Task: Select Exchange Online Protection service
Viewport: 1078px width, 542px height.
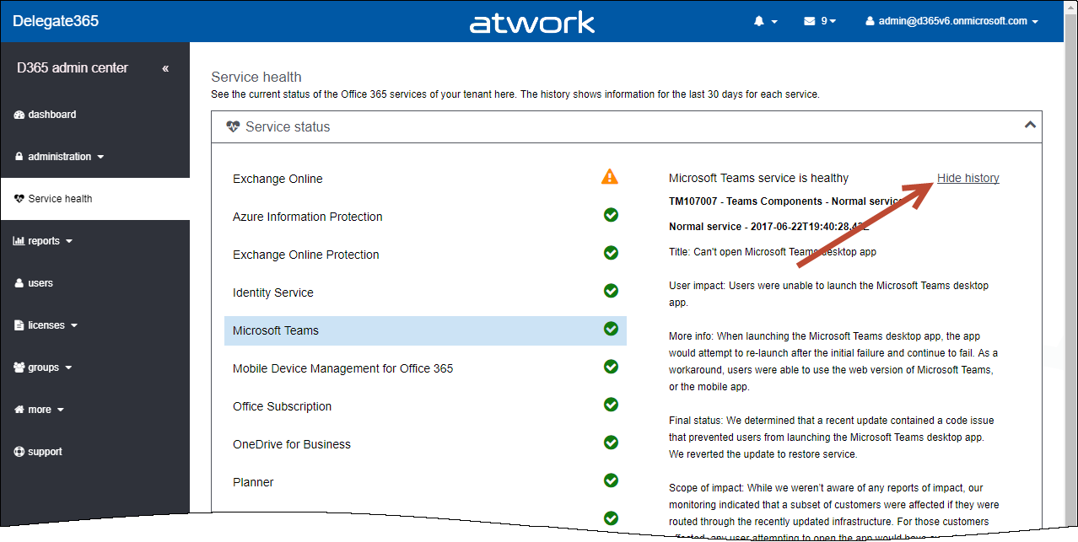Action: [425, 255]
